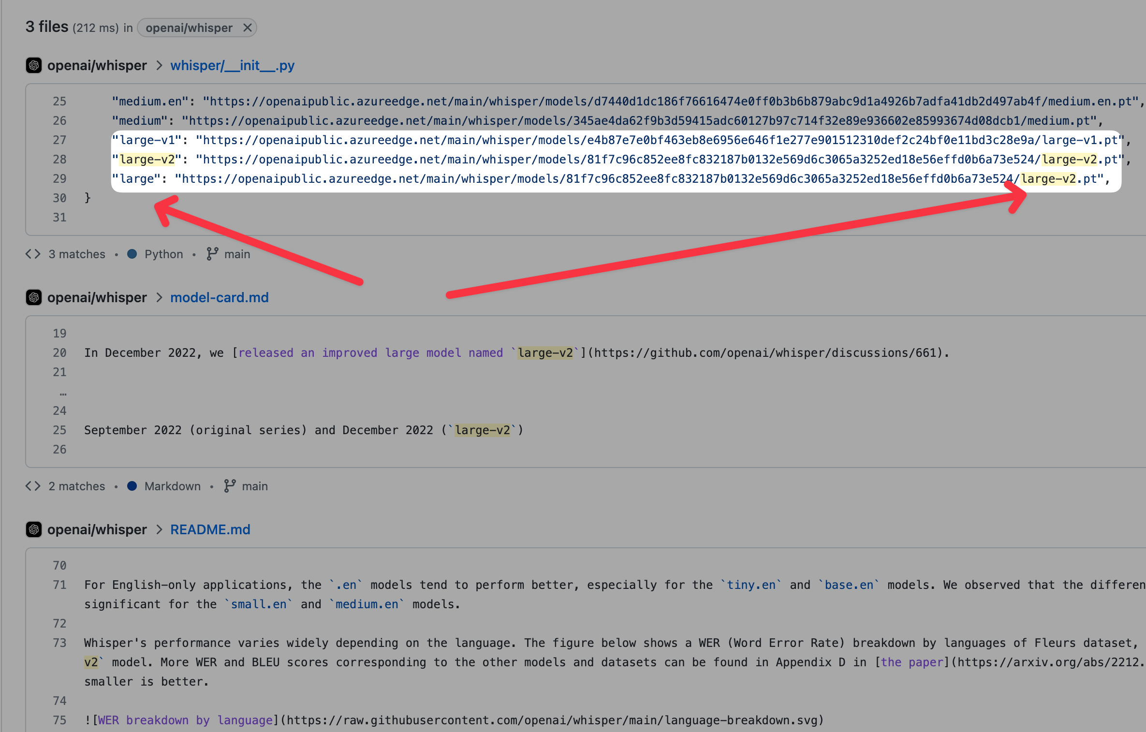Click OpenAI avatar icon beside model-card.md
This screenshot has width=1146, height=732.
click(33, 297)
